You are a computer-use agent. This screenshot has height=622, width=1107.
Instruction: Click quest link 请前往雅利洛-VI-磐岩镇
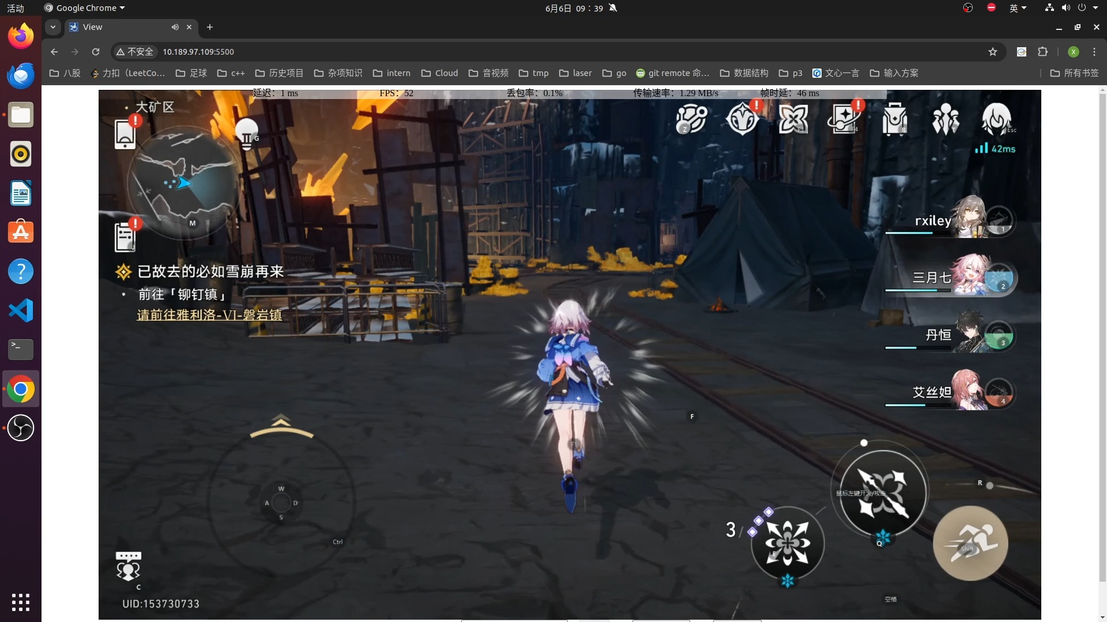[x=209, y=315]
